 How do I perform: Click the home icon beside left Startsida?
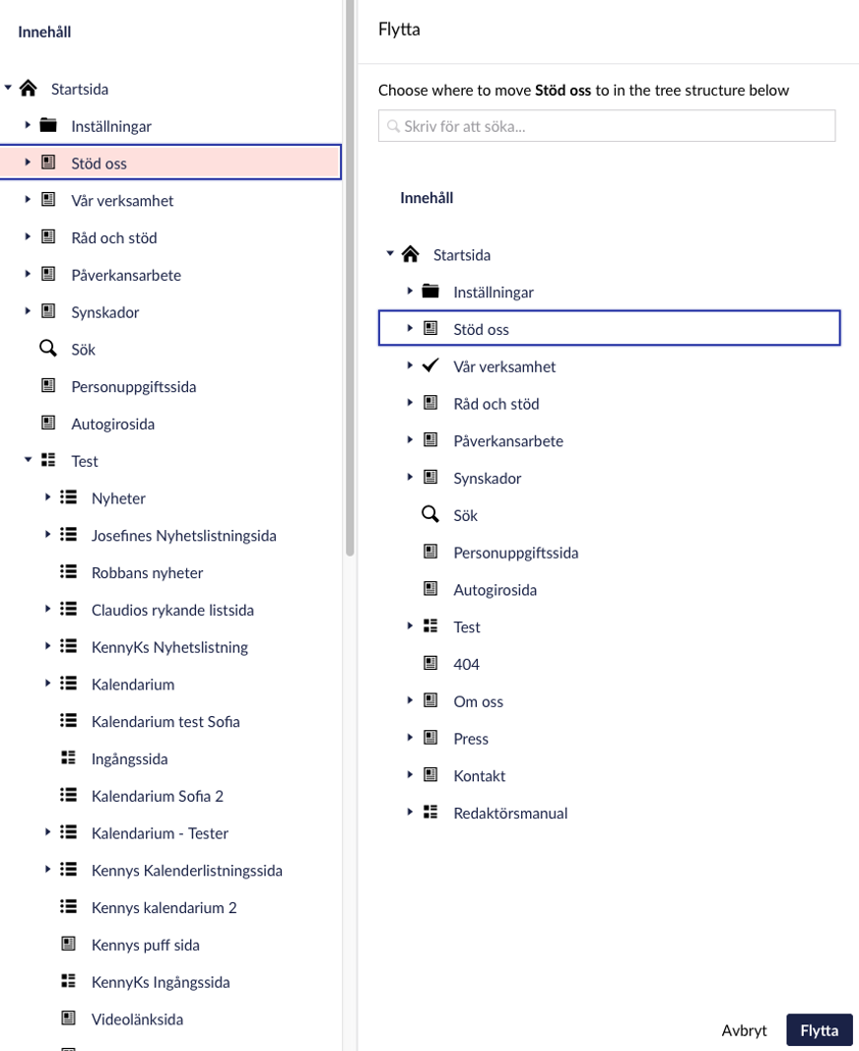tap(29, 89)
